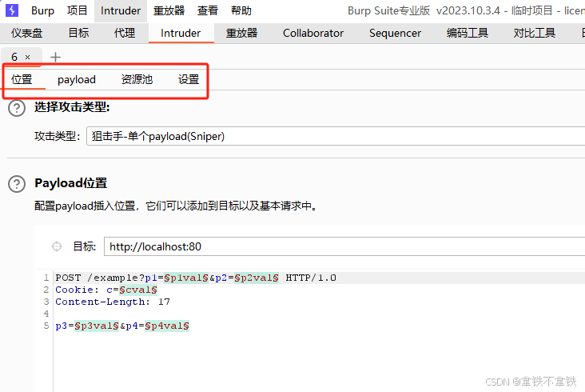Viewport: 585px width, 392px height.
Task: Open the 资源池 sub-tab
Action: (137, 79)
